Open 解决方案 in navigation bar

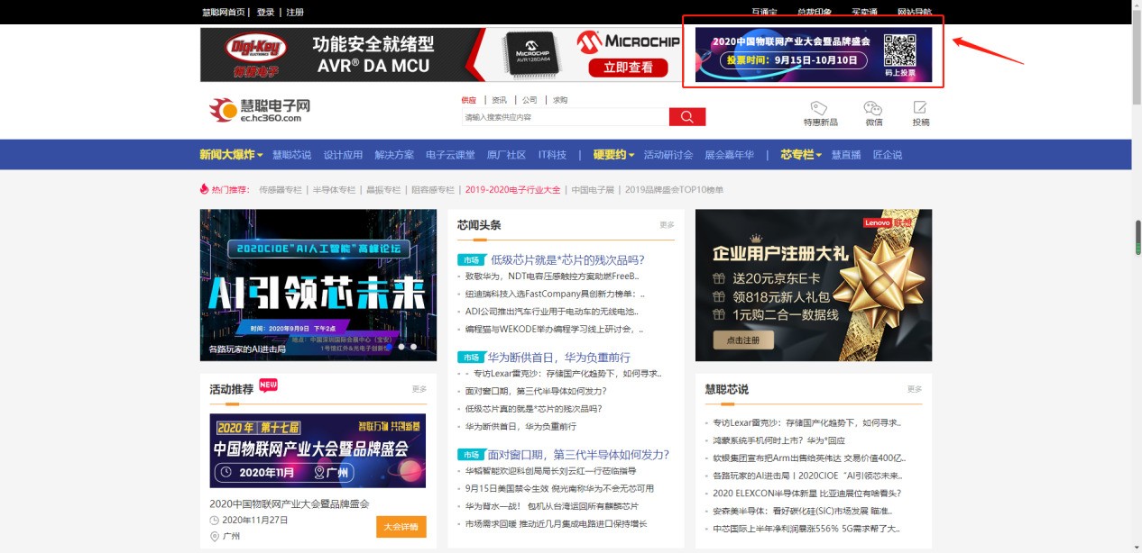click(394, 155)
